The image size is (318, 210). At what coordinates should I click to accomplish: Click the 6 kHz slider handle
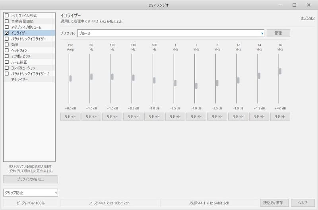(x=217, y=83)
